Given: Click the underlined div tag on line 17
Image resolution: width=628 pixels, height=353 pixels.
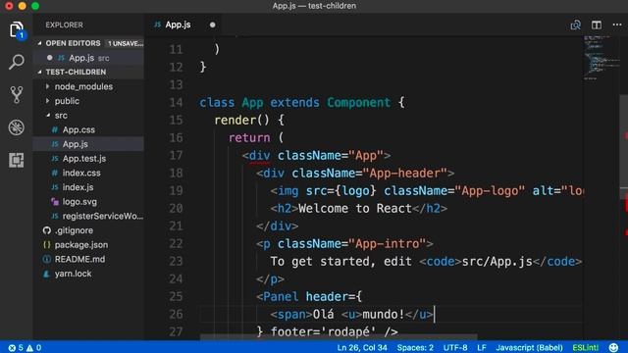Looking at the screenshot, I should [x=259, y=156].
